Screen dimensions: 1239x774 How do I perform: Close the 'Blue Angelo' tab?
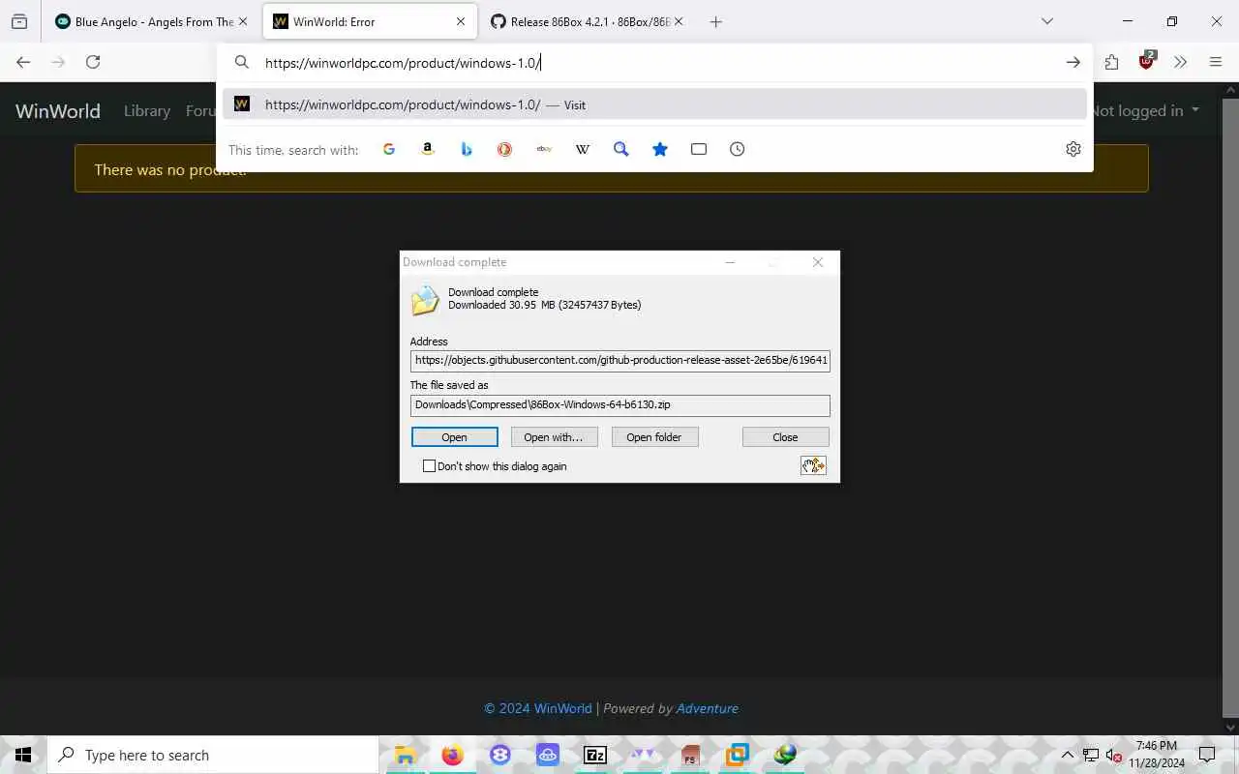coord(243,21)
